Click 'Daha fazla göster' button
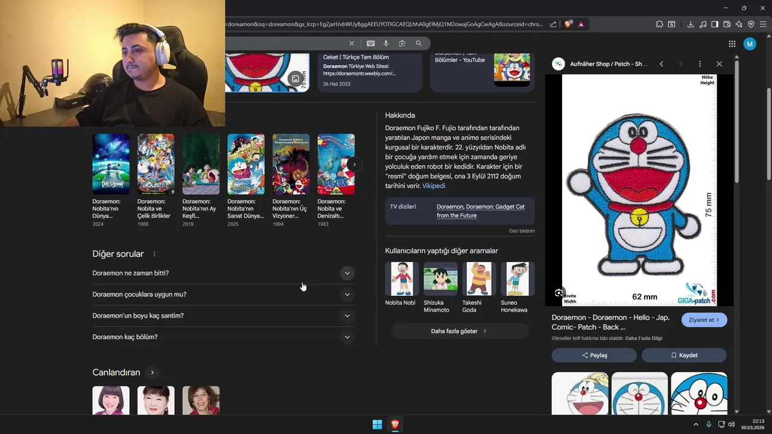The image size is (772, 434). [460, 331]
